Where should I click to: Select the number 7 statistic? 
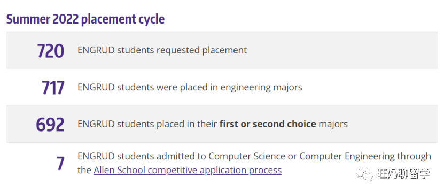[x=60, y=164]
